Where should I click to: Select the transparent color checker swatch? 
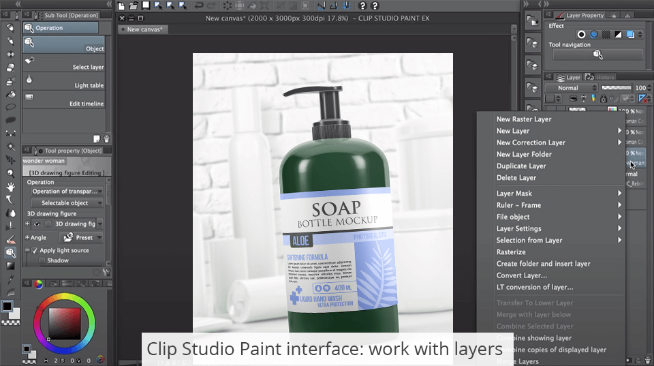(x=10, y=322)
